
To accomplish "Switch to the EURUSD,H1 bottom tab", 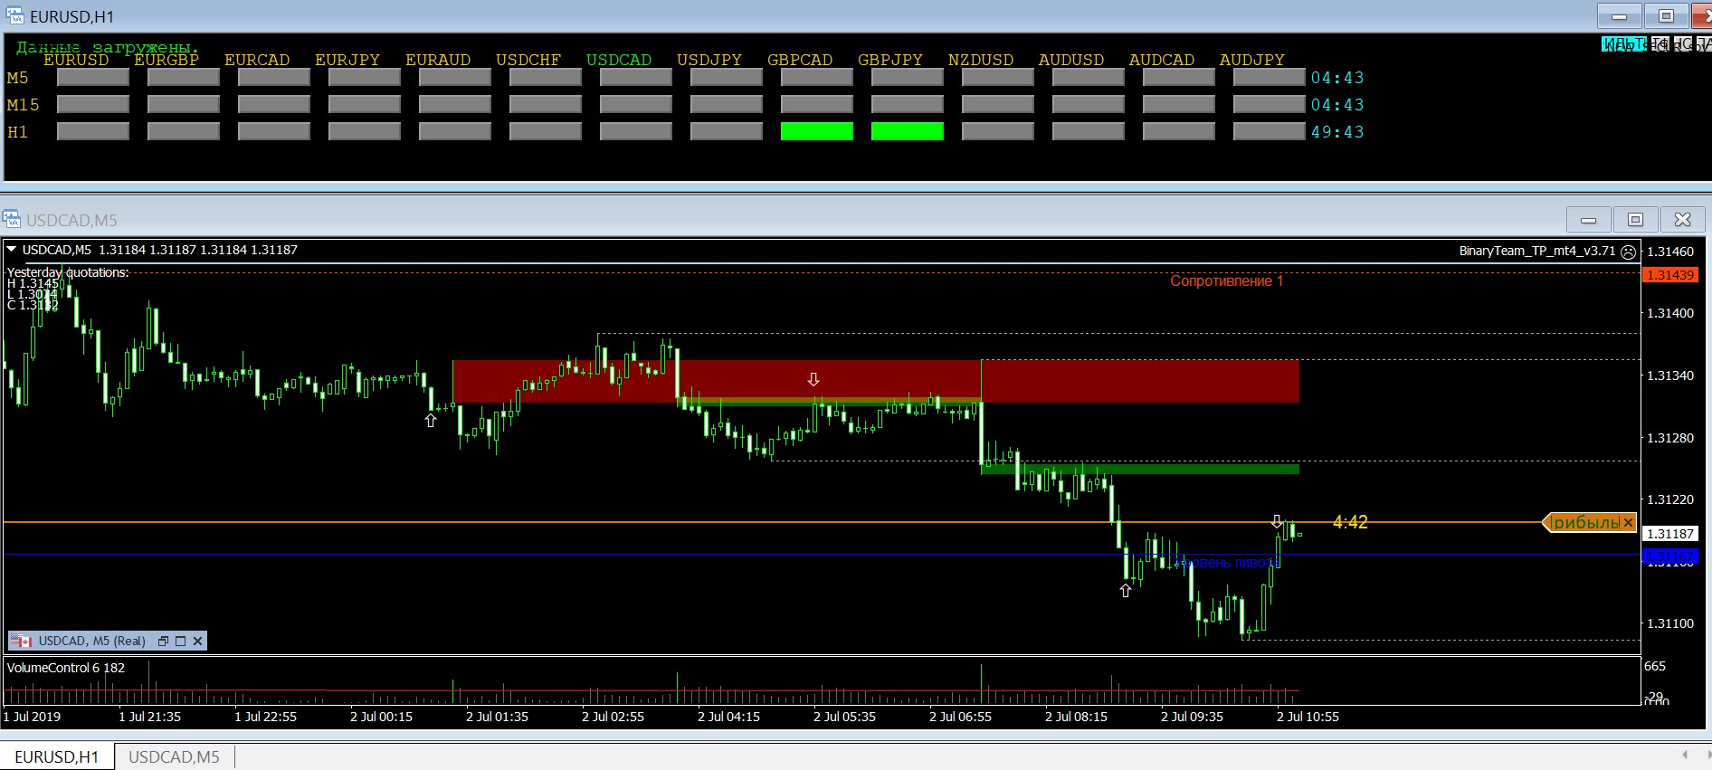I will coord(57,756).
